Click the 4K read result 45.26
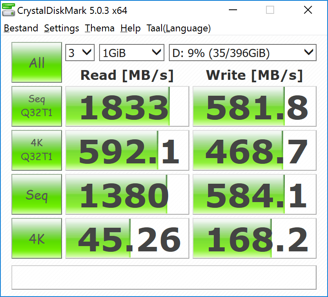328x297 pixels. pos(127,238)
